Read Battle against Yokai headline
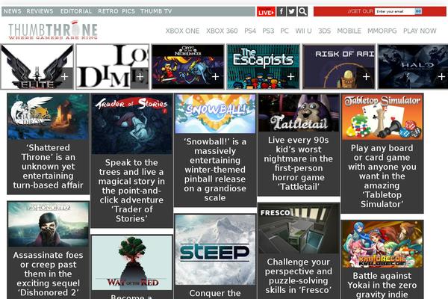The width and height of the screenshot is (448, 299). pos(382,285)
